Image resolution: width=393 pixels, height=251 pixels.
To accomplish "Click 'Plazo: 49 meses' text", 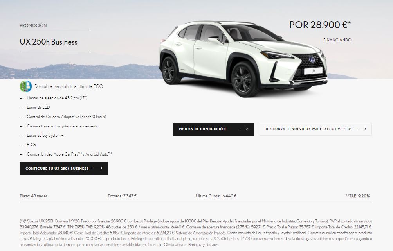I will (x=34, y=196).
